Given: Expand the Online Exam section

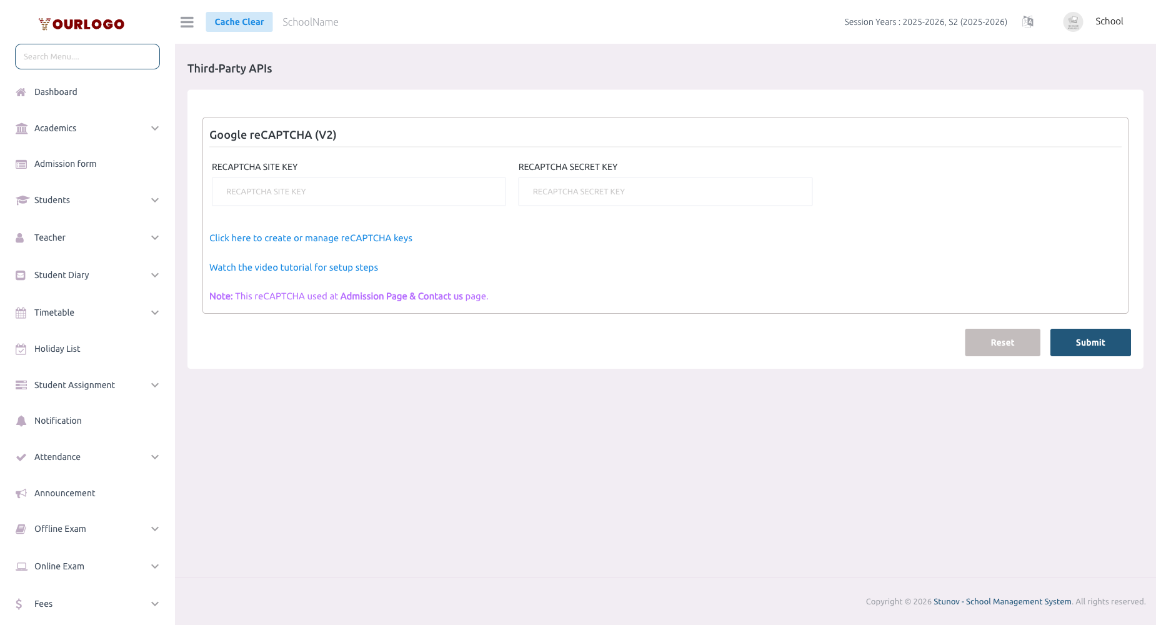Looking at the screenshot, I should click(154, 566).
